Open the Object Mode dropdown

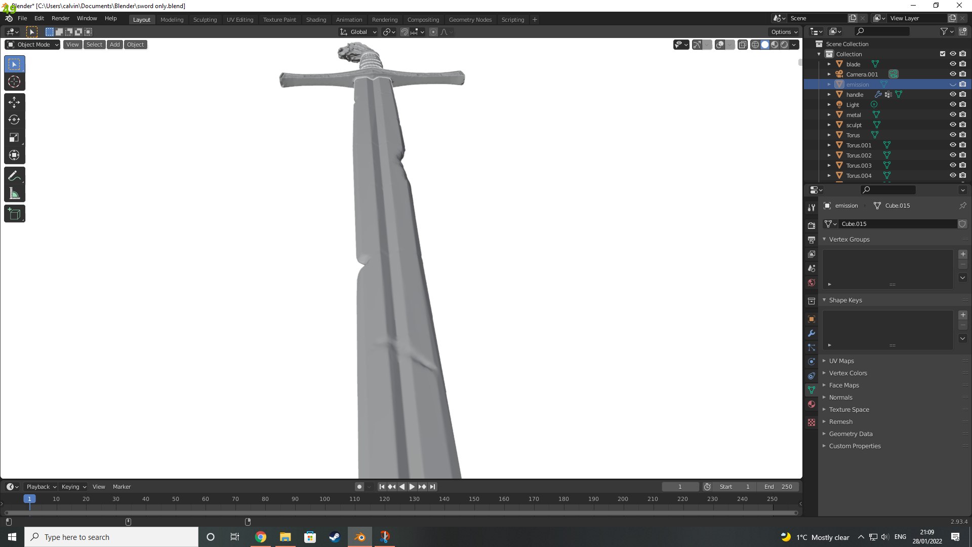pyautogui.click(x=33, y=45)
